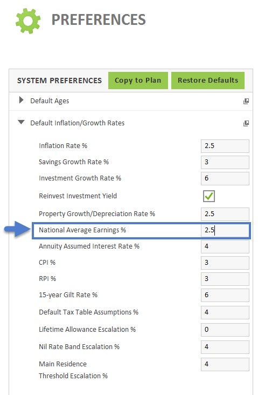Select Property Growth/Depreciation Rate % field
This screenshot has width=258, height=395.
(225, 214)
